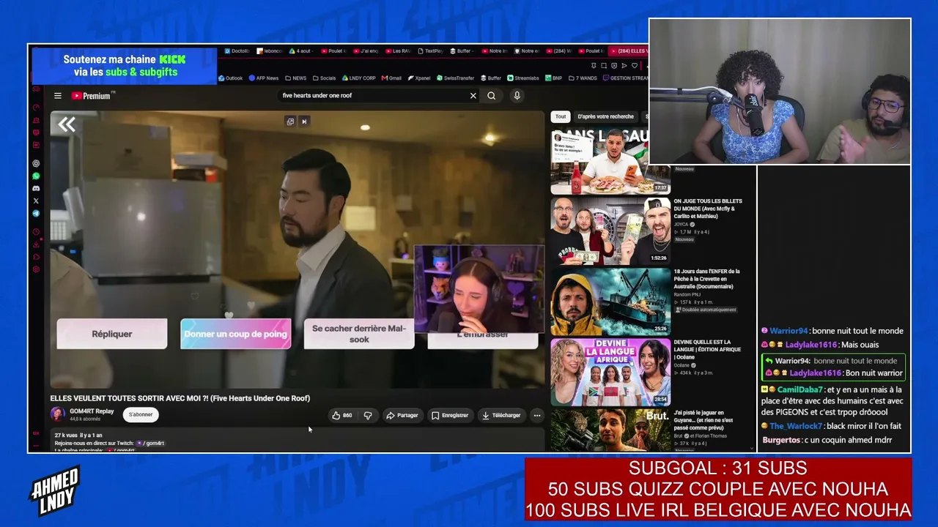938x527 pixels.
Task: Open 'DEVINE QUELLE EST LA LANGUE' thumbnail
Action: [610, 372]
